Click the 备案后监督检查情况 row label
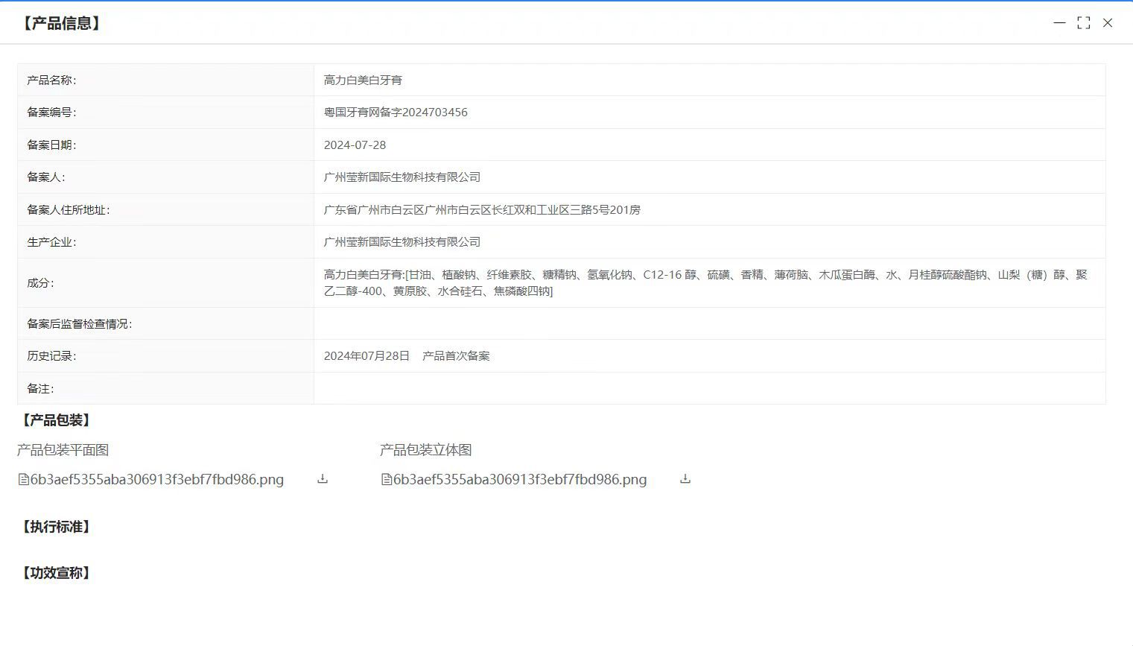The image size is (1133, 646). click(80, 324)
